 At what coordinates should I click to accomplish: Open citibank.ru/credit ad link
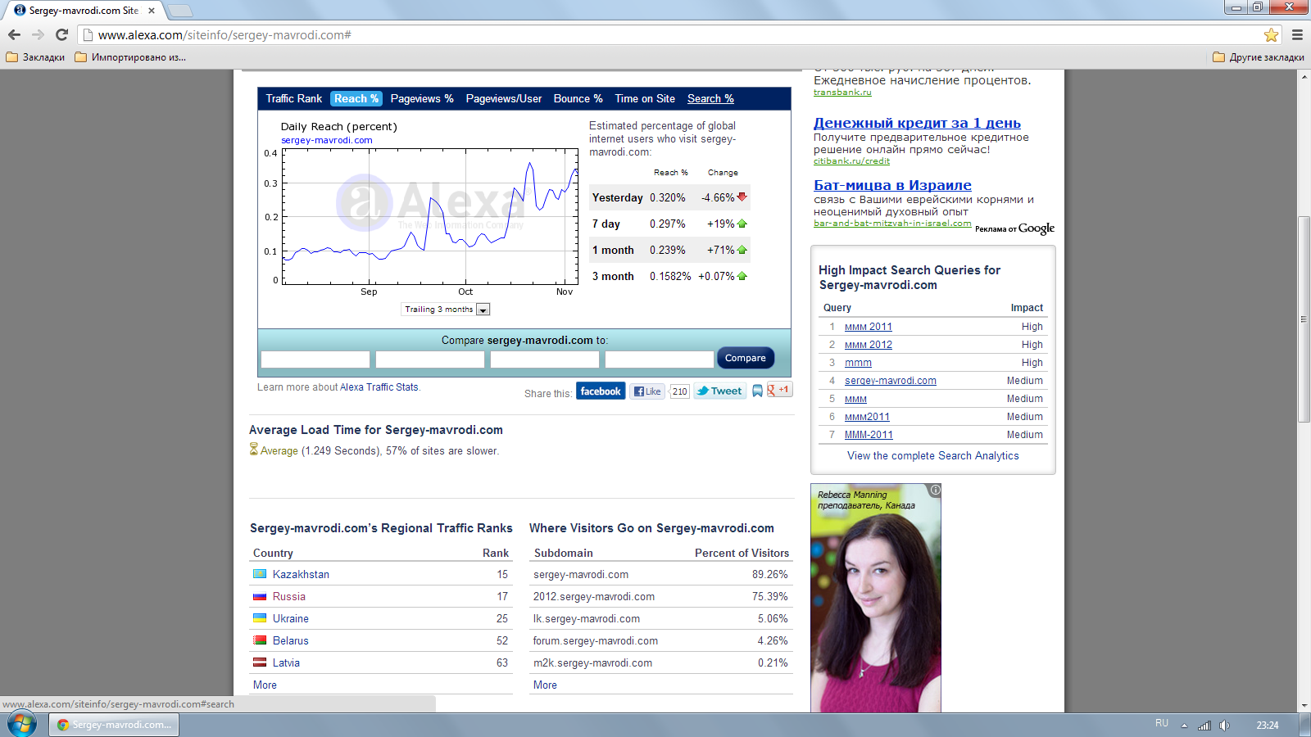851,161
